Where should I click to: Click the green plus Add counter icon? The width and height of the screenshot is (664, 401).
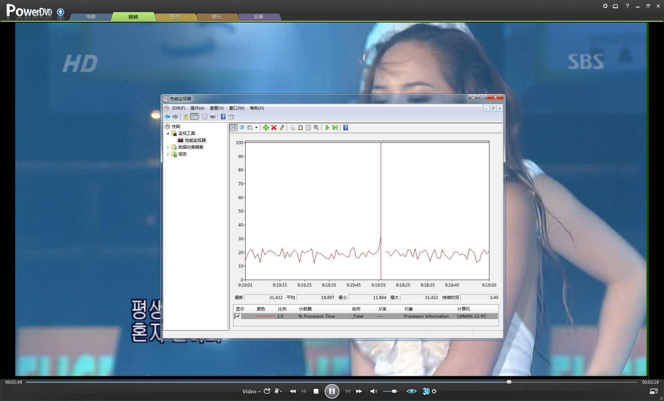pos(266,128)
